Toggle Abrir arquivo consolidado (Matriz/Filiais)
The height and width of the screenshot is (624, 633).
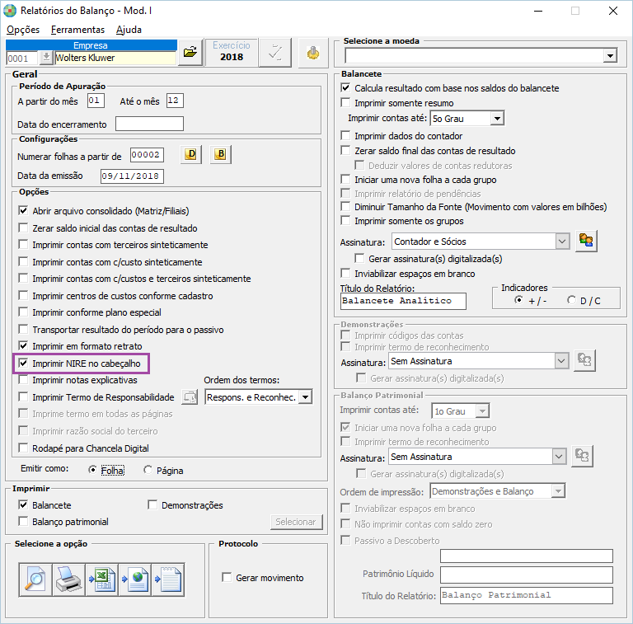pyautogui.click(x=23, y=211)
